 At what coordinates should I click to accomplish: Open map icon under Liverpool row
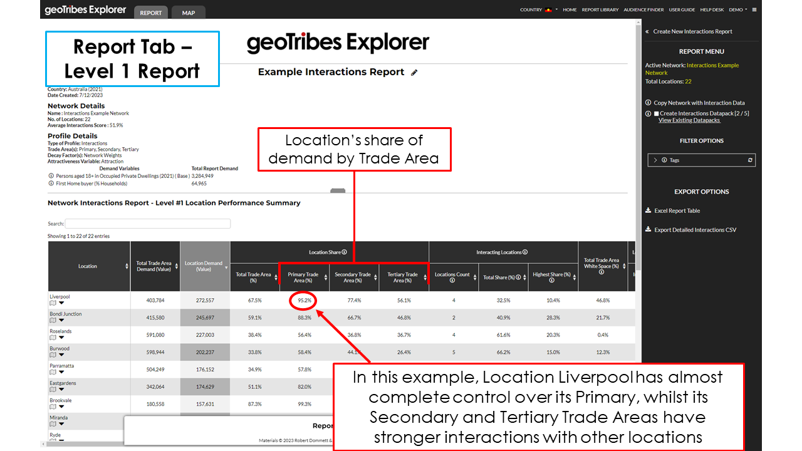coord(53,303)
